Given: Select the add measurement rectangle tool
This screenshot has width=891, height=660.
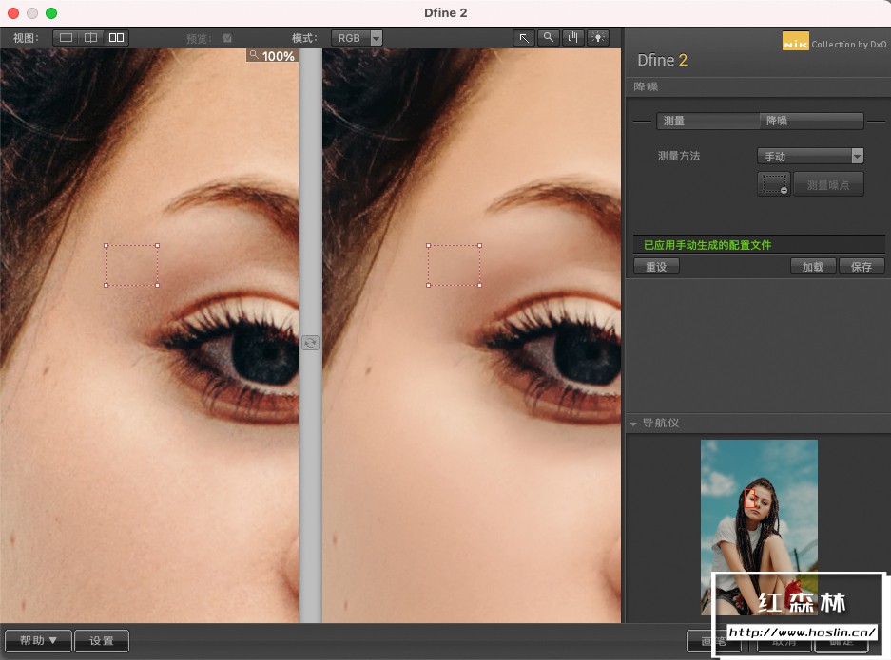Looking at the screenshot, I should 774,184.
